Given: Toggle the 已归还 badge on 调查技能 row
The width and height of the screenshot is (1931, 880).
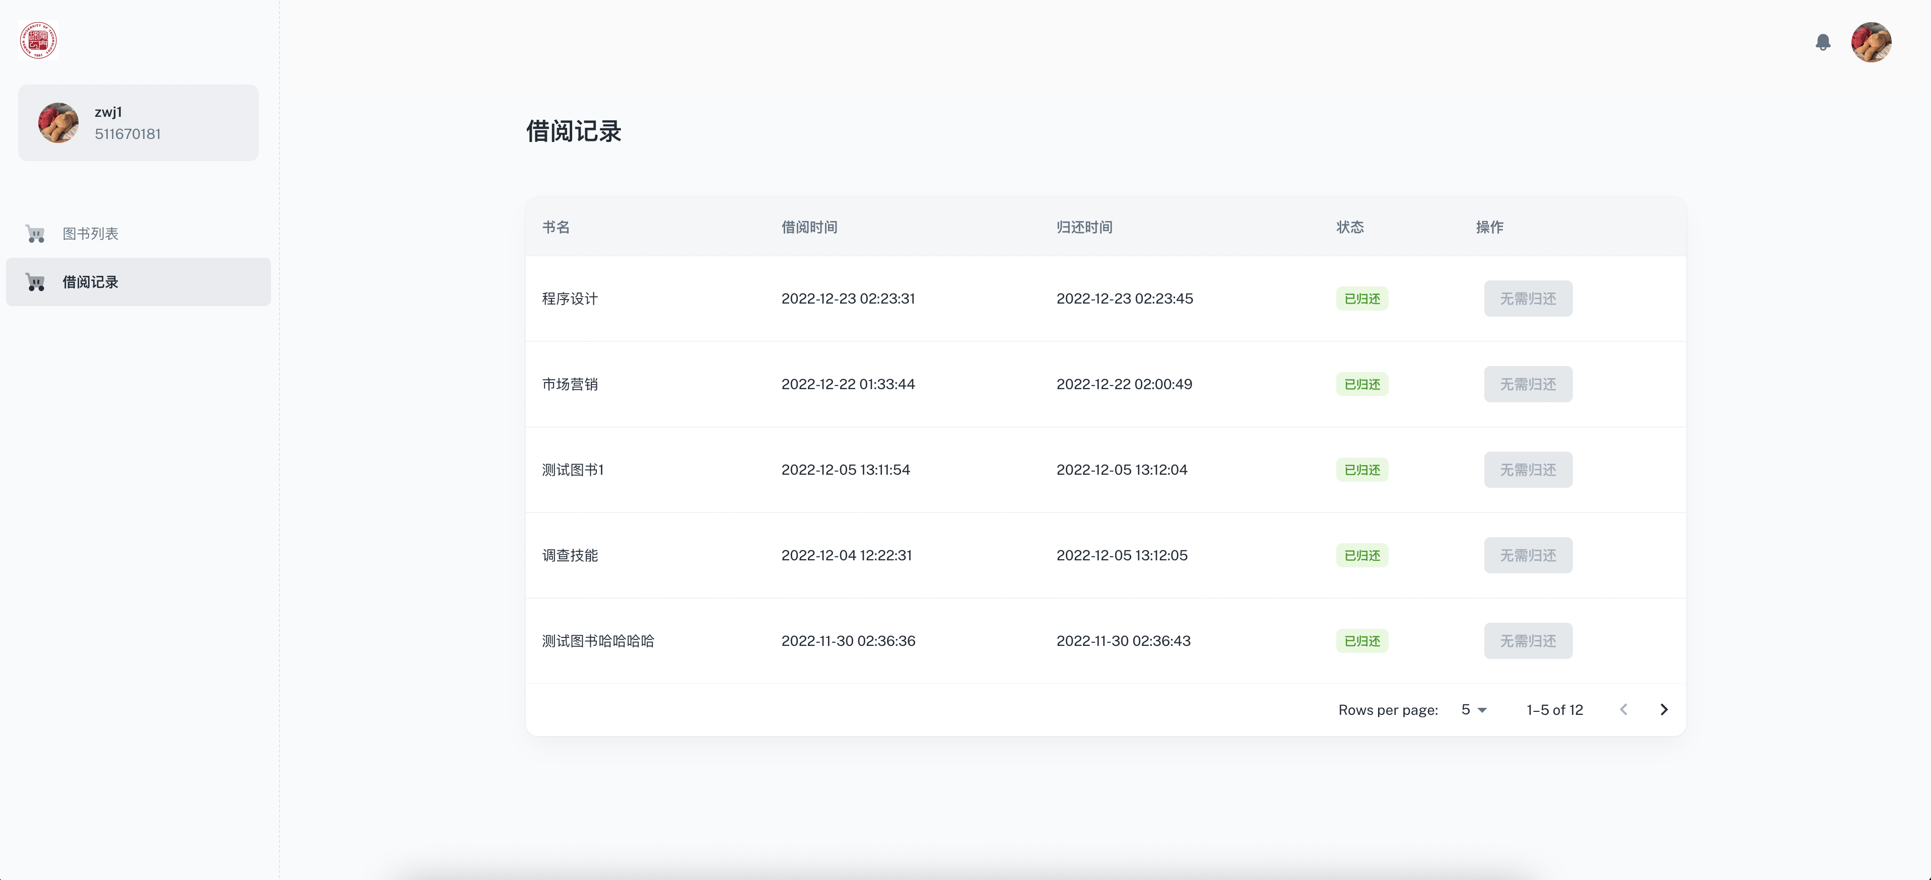Looking at the screenshot, I should pyautogui.click(x=1361, y=555).
